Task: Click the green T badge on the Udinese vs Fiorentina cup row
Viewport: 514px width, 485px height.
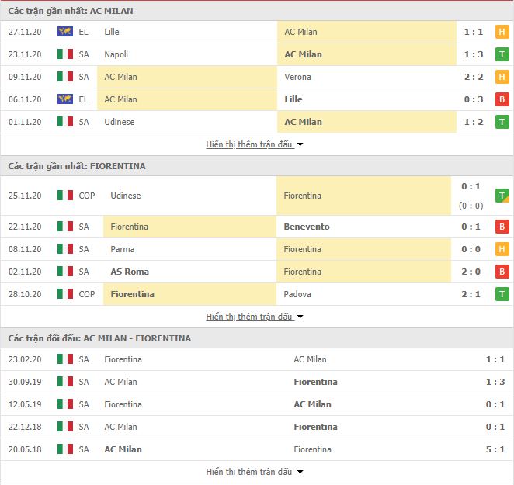Action: pos(502,196)
